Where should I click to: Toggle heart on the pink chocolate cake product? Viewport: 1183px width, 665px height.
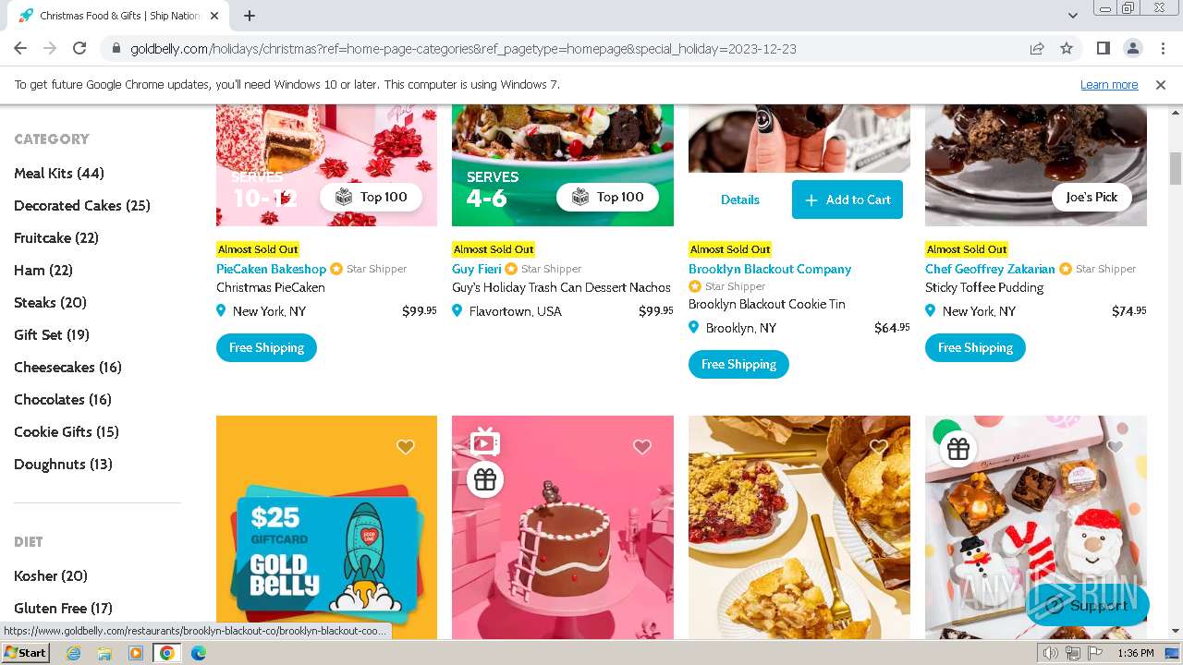click(x=642, y=447)
